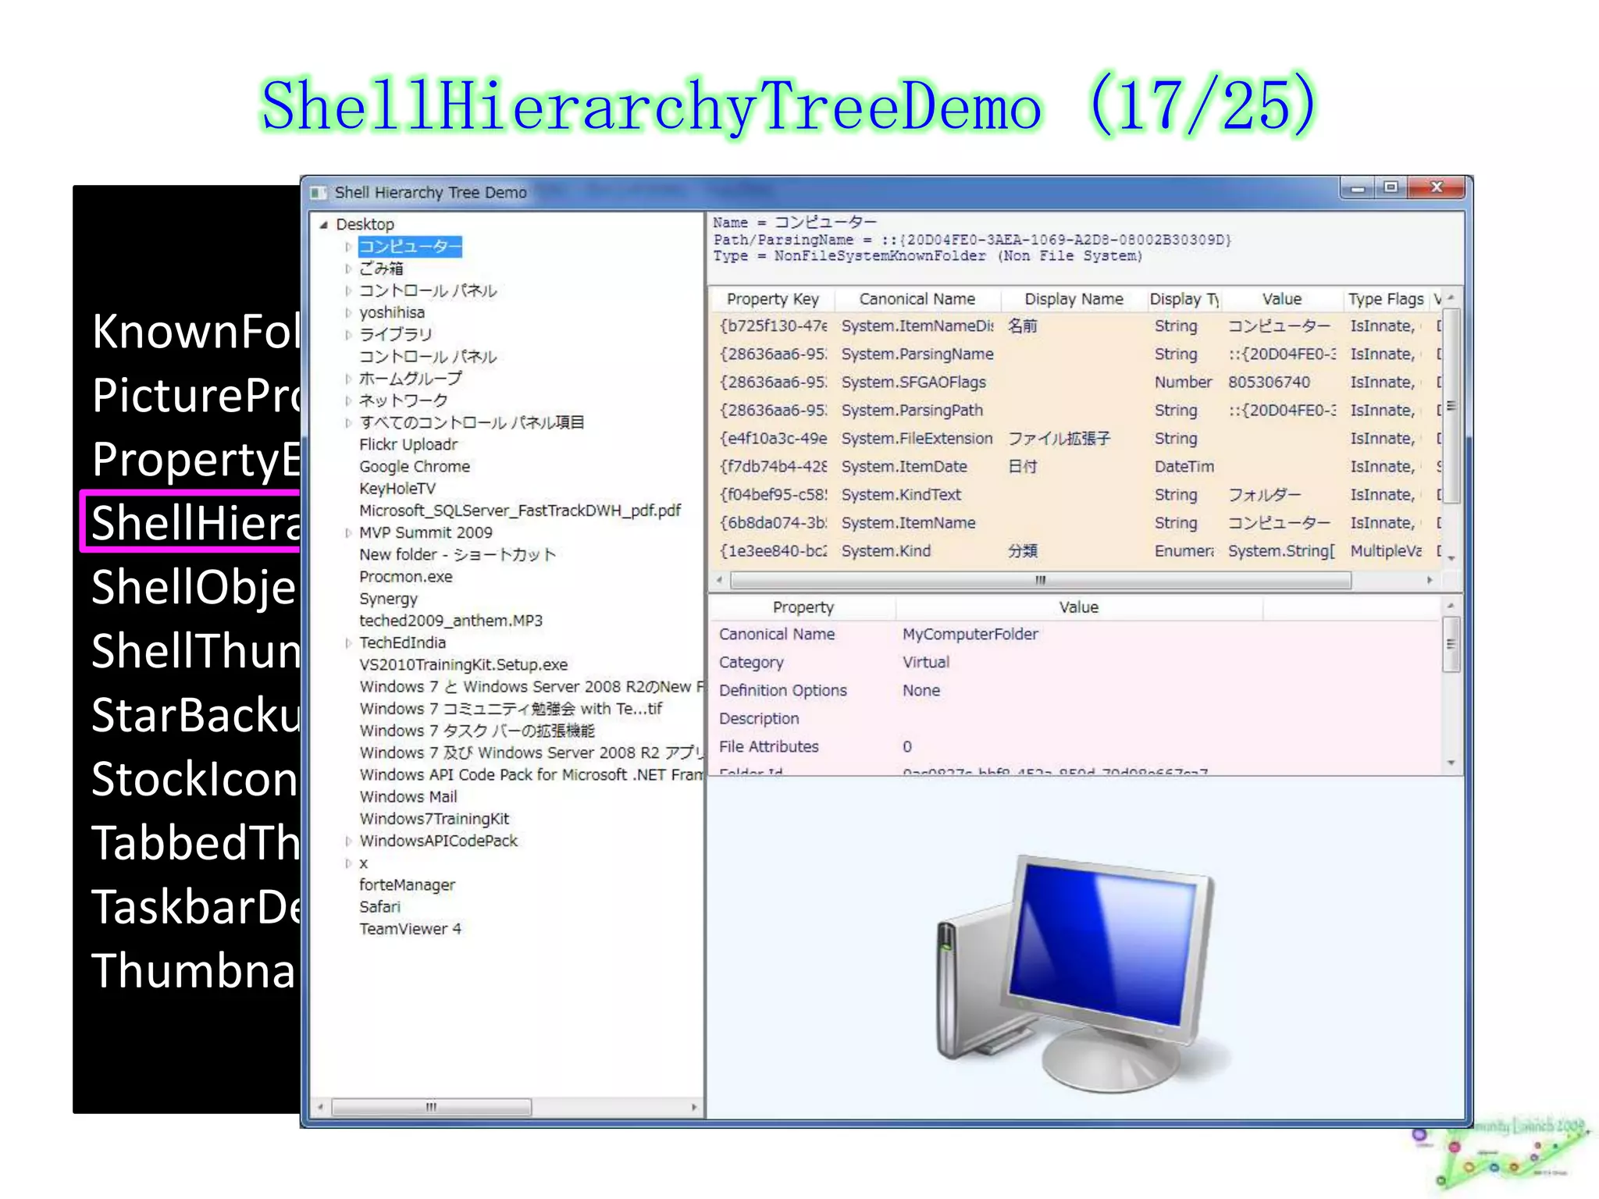Select the System.ItemNameDisplay row
Viewport: 1599px width, 1199px height.
point(1077,326)
